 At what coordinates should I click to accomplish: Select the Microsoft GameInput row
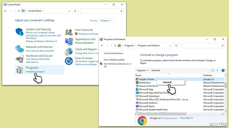tap(180, 96)
